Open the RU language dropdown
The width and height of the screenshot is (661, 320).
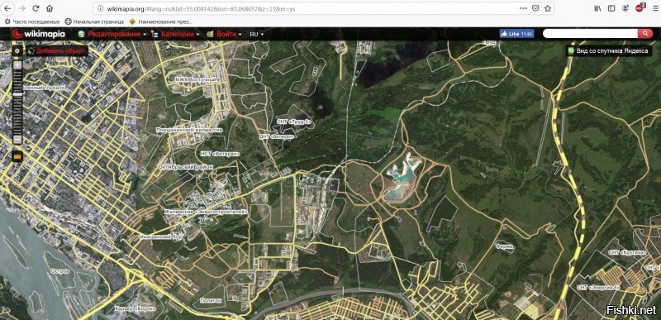[x=256, y=34]
